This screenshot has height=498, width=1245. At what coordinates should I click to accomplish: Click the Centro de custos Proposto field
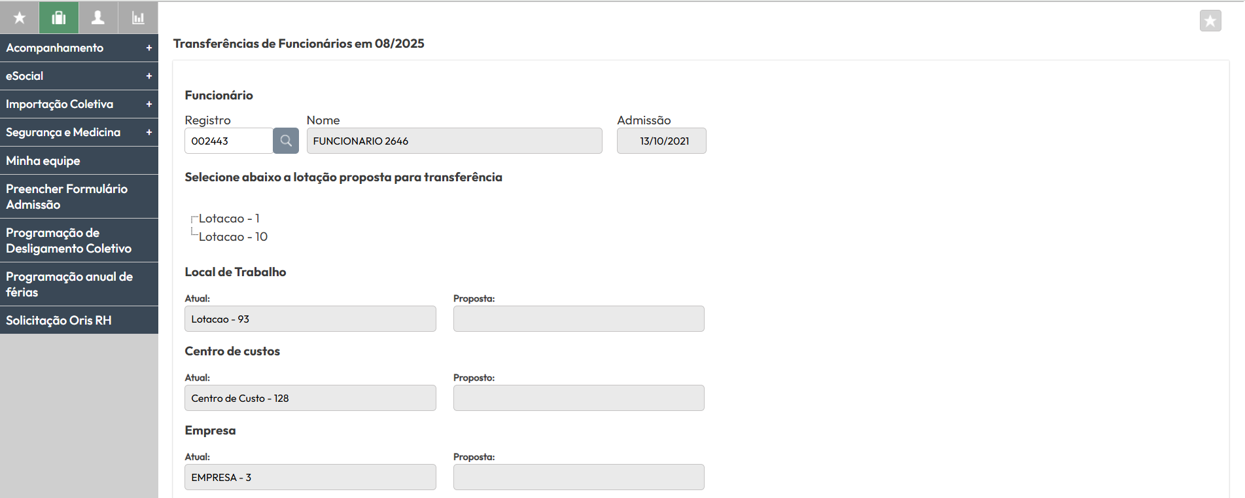pyautogui.click(x=578, y=398)
